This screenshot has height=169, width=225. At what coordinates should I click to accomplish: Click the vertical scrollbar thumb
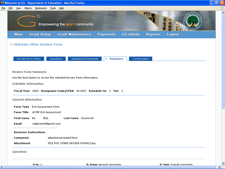[223, 62]
